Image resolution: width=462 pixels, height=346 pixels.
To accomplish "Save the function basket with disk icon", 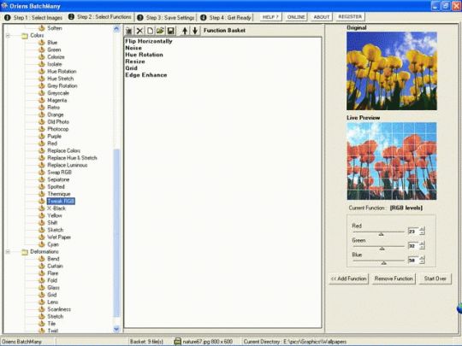I will [x=170, y=31].
